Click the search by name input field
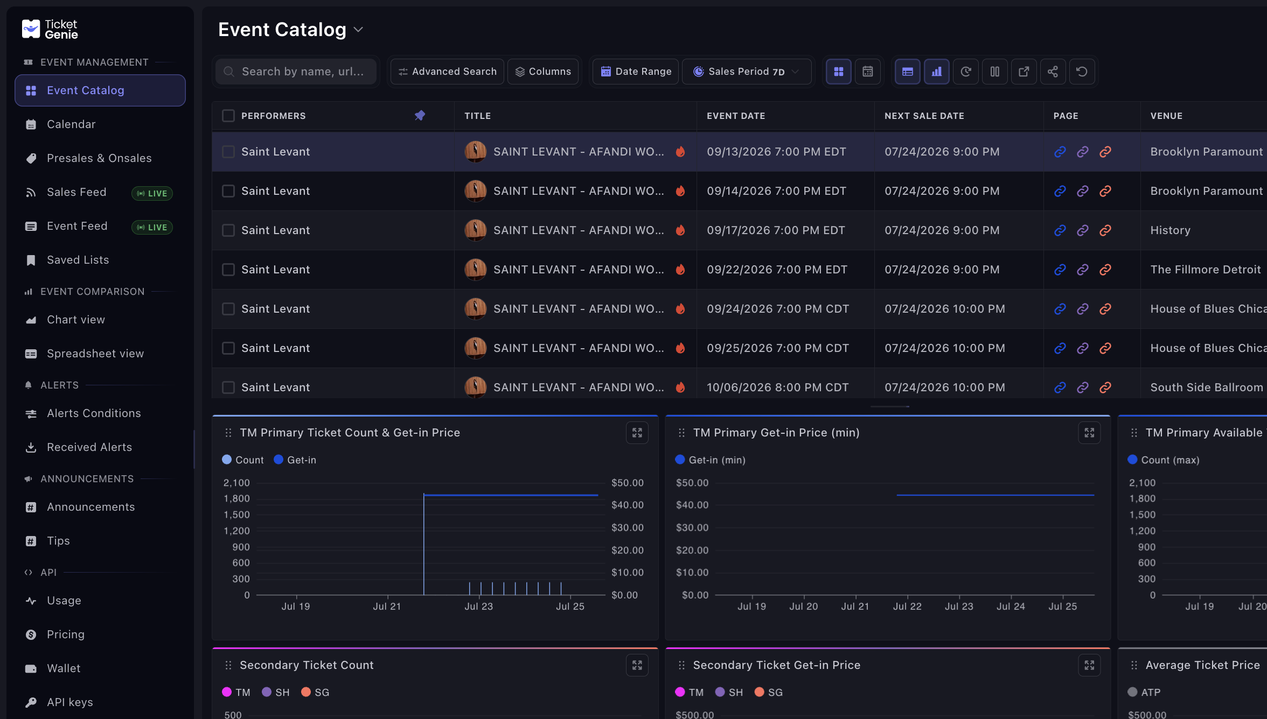Screen dimensions: 1267x719 296,72
